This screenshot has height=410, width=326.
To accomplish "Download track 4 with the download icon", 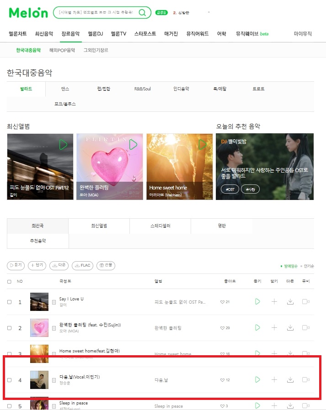I will click(x=290, y=380).
